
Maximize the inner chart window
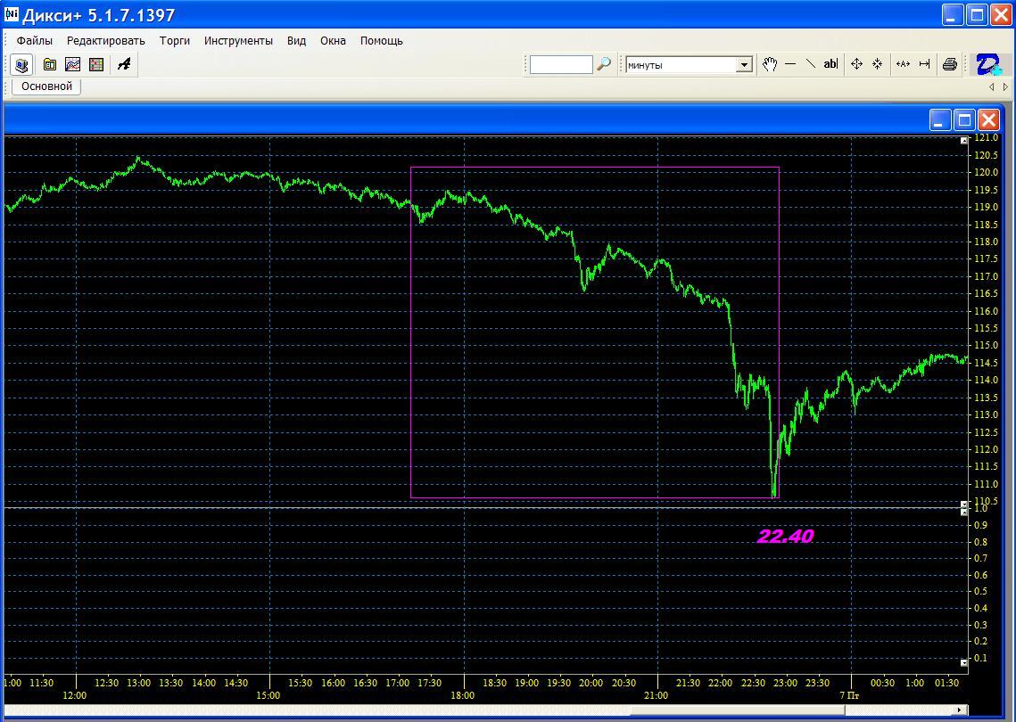tap(964, 119)
